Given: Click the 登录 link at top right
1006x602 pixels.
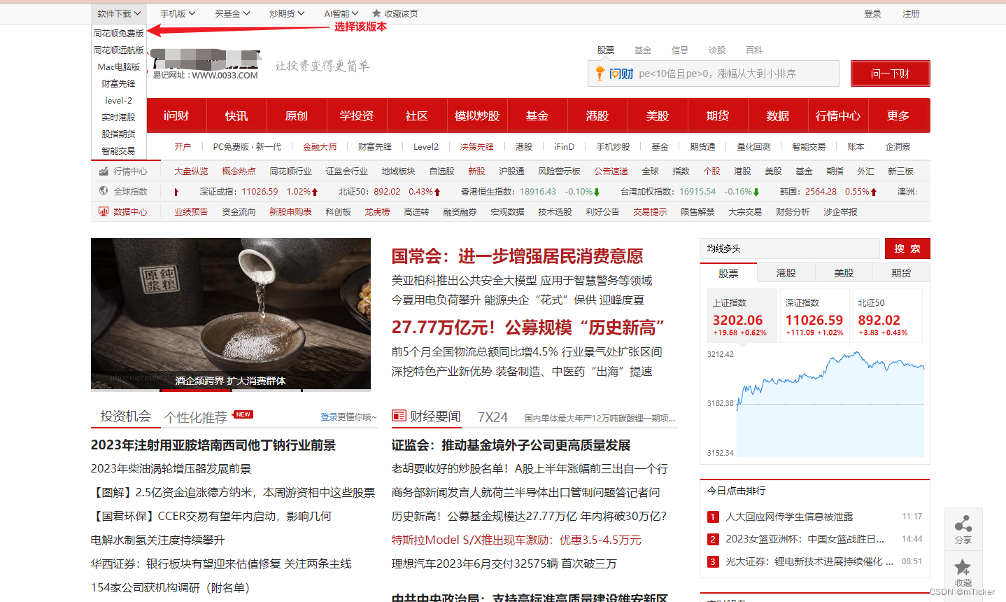Looking at the screenshot, I should coord(873,13).
